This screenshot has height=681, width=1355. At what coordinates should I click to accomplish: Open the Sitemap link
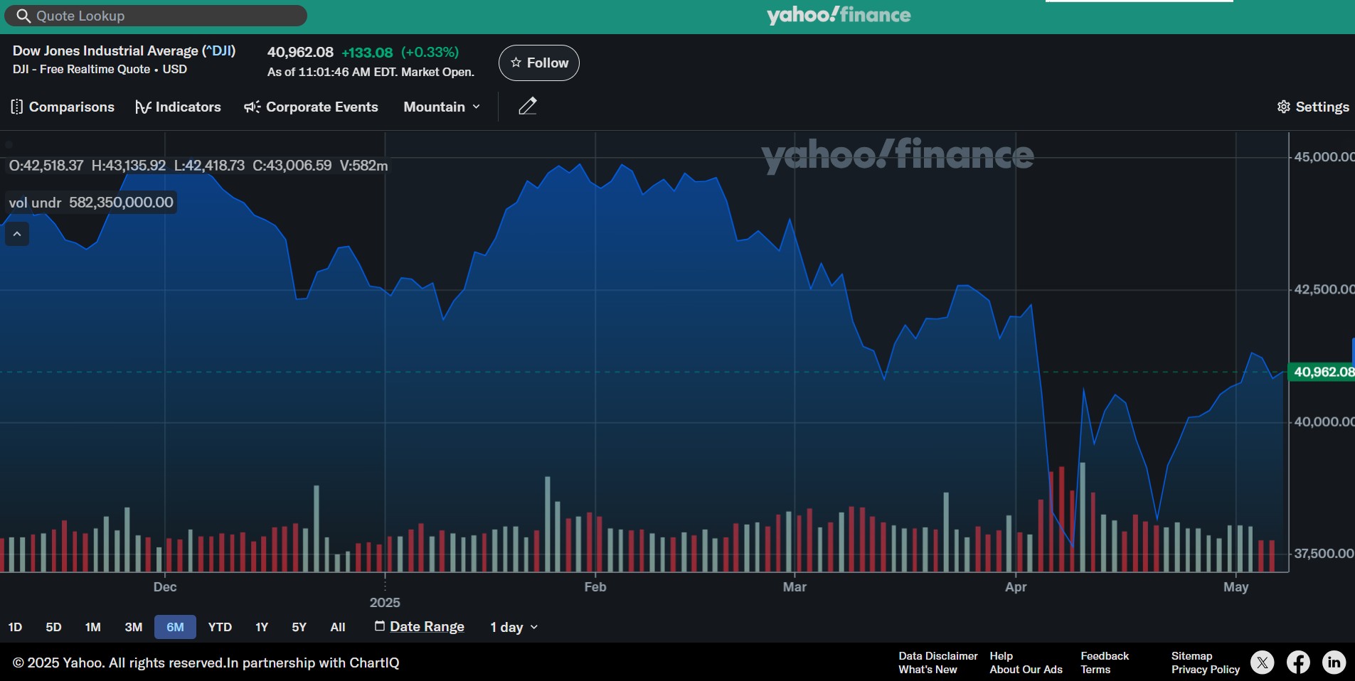click(1191, 656)
